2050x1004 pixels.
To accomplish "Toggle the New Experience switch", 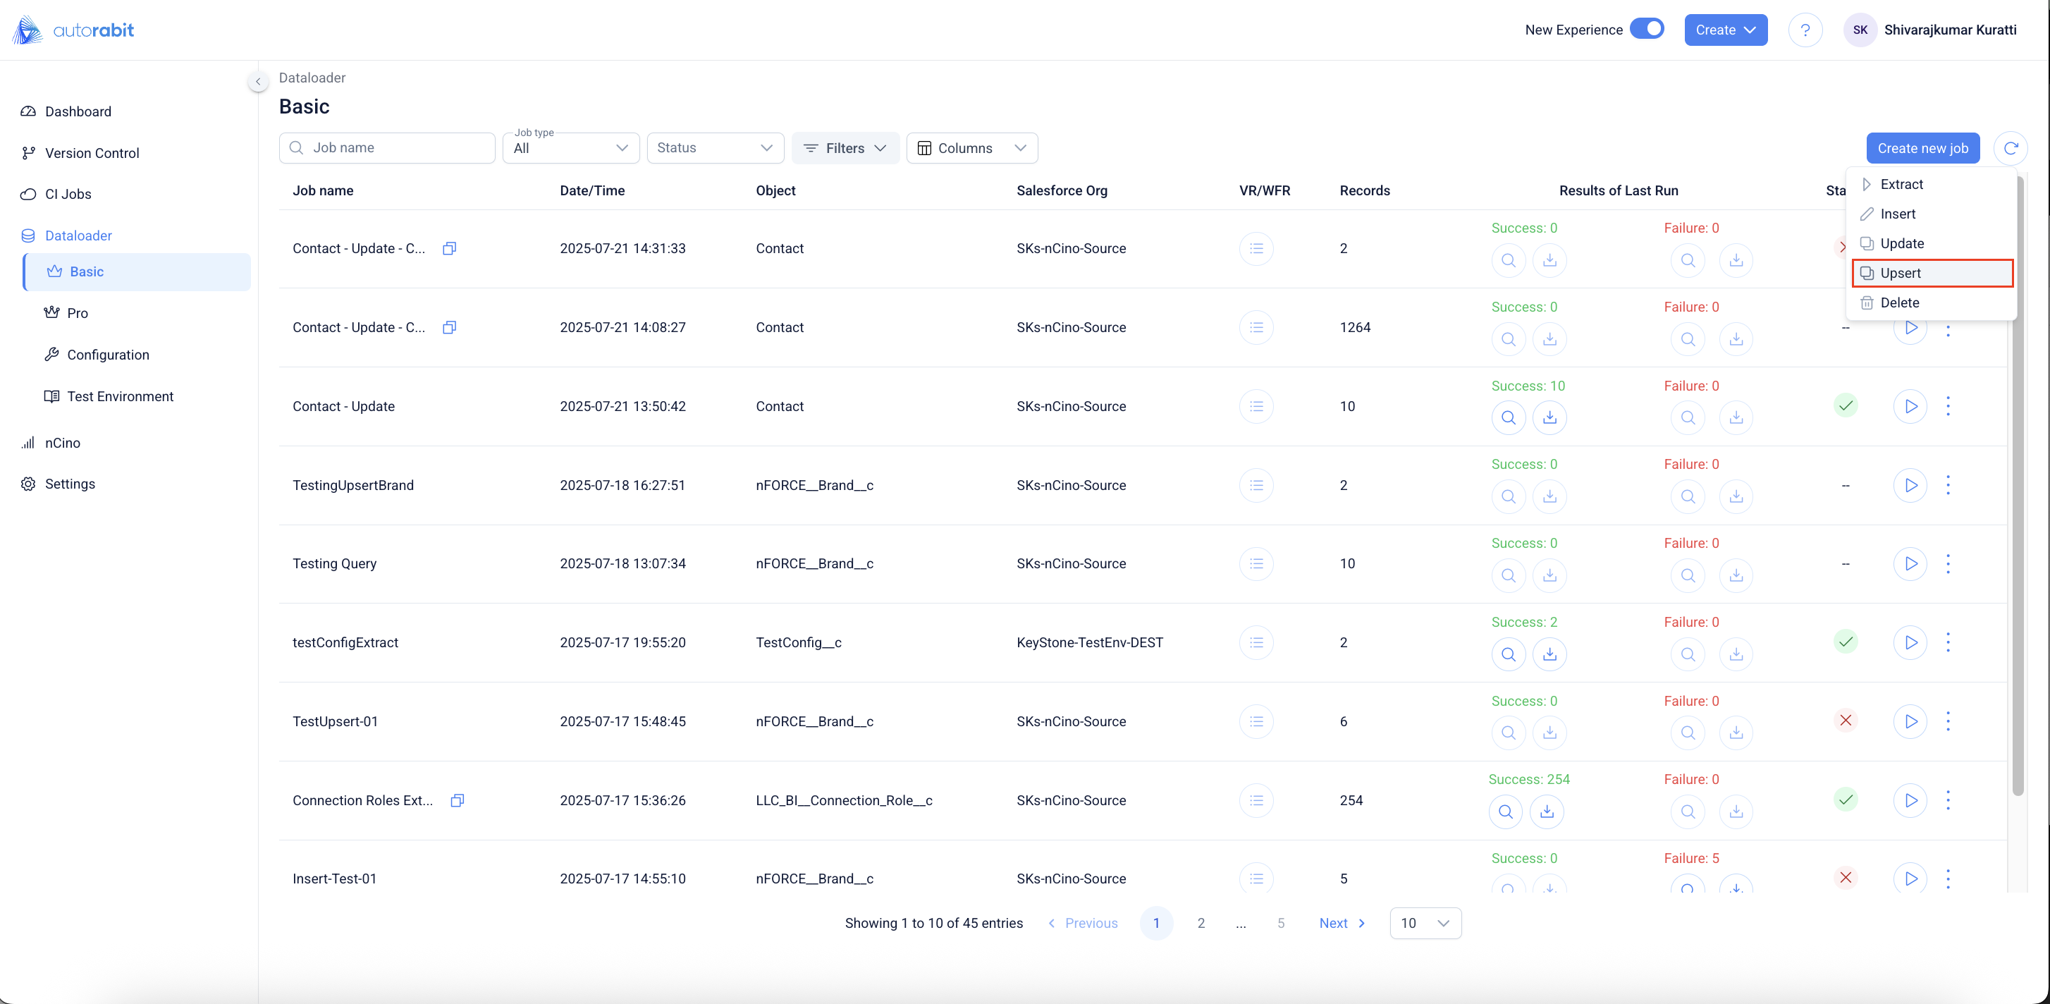I will coord(1647,30).
